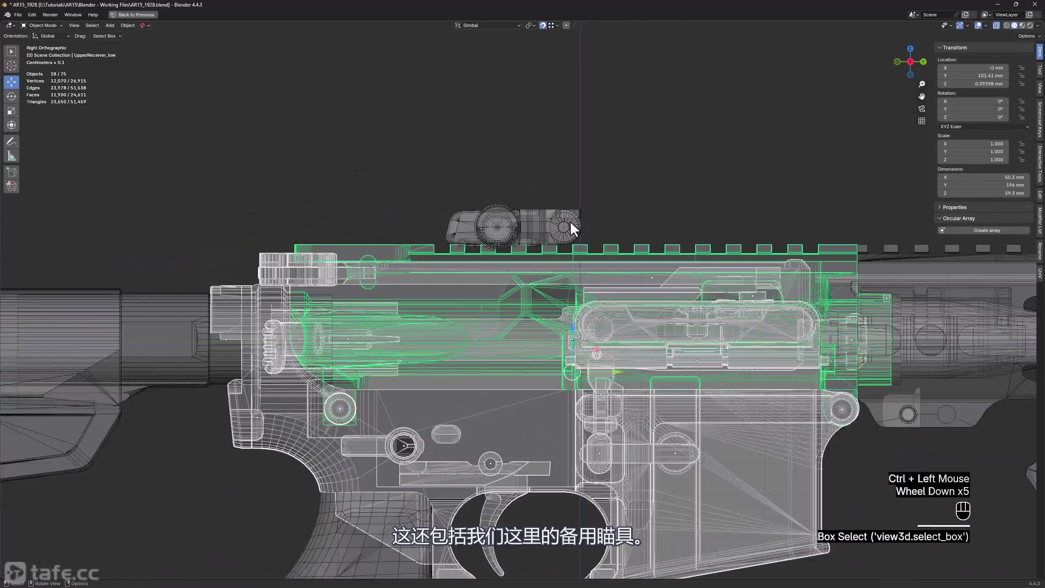Open the File menu
Viewport: 1045px width, 588px height.
18,15
